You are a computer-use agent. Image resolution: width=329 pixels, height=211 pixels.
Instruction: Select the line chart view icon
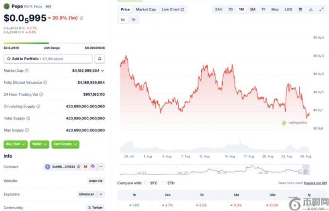point(123,20)
